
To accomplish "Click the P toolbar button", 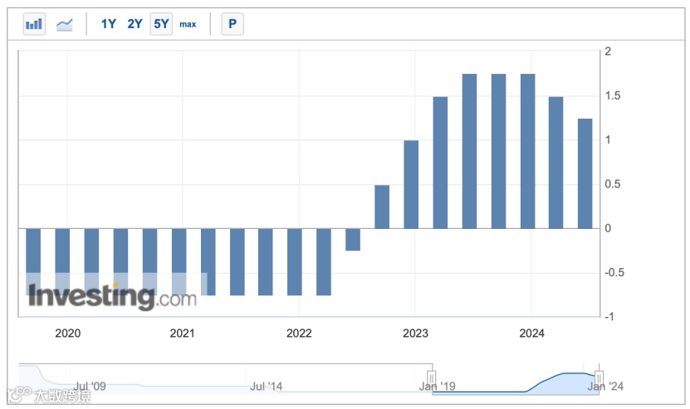I will click(x=232, y=24).
